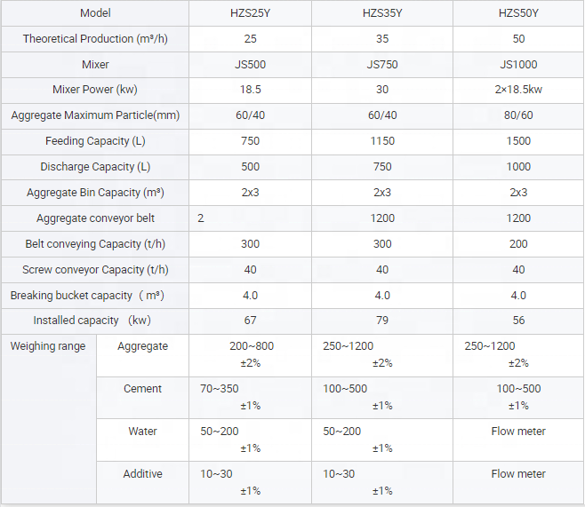Click the "200~800" aggregate weighing value

click(250, 346)
